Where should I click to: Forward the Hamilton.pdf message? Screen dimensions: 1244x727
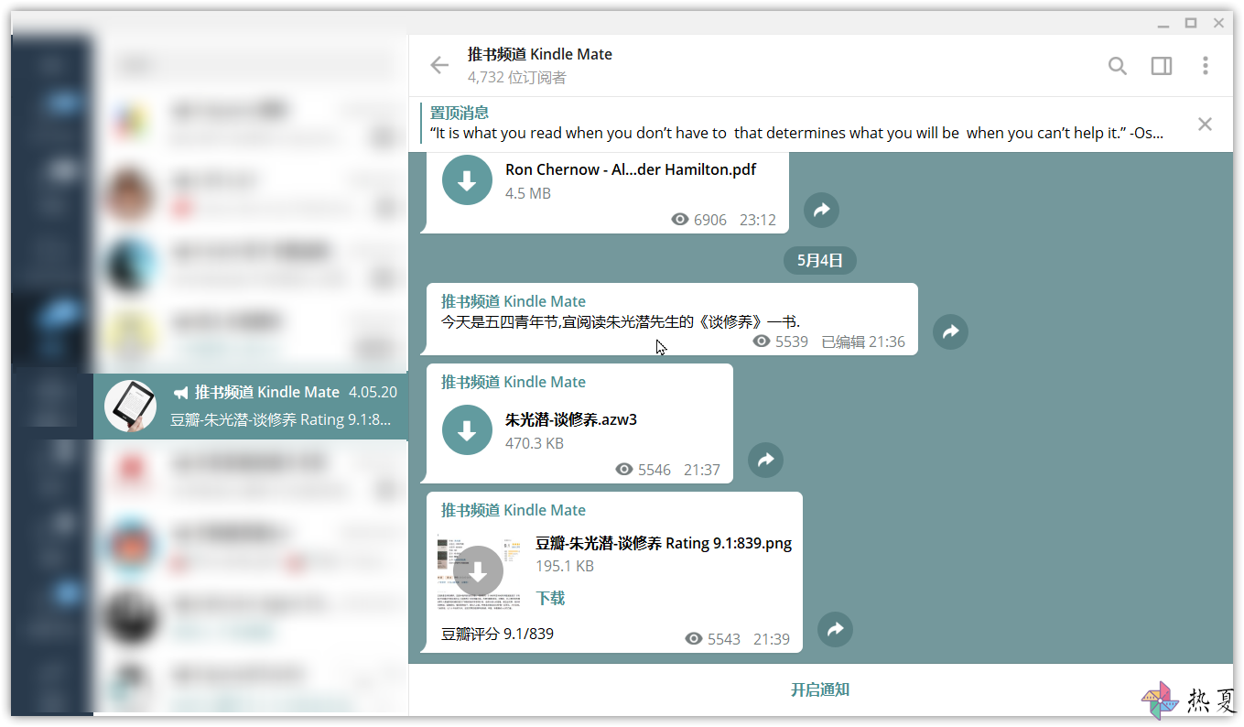821,211
